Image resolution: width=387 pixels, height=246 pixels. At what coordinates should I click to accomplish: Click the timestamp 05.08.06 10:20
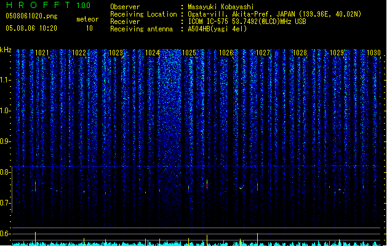tap(31, 28)
